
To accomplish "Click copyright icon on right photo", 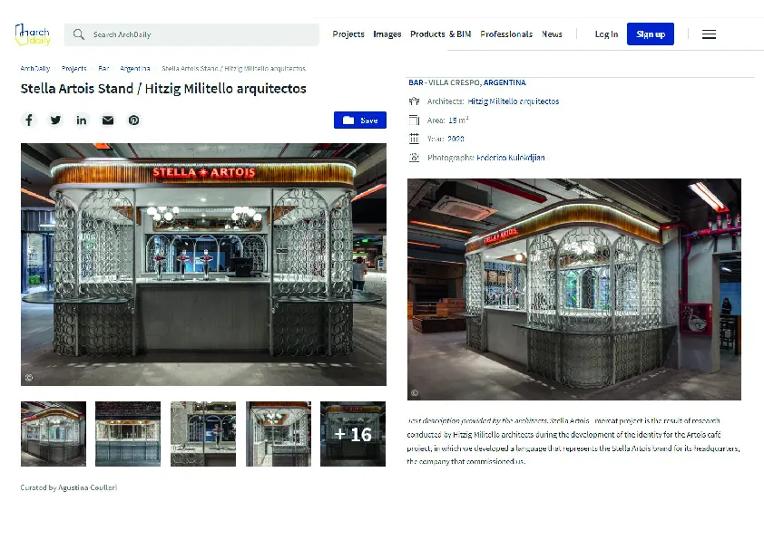I will (415, 392).
